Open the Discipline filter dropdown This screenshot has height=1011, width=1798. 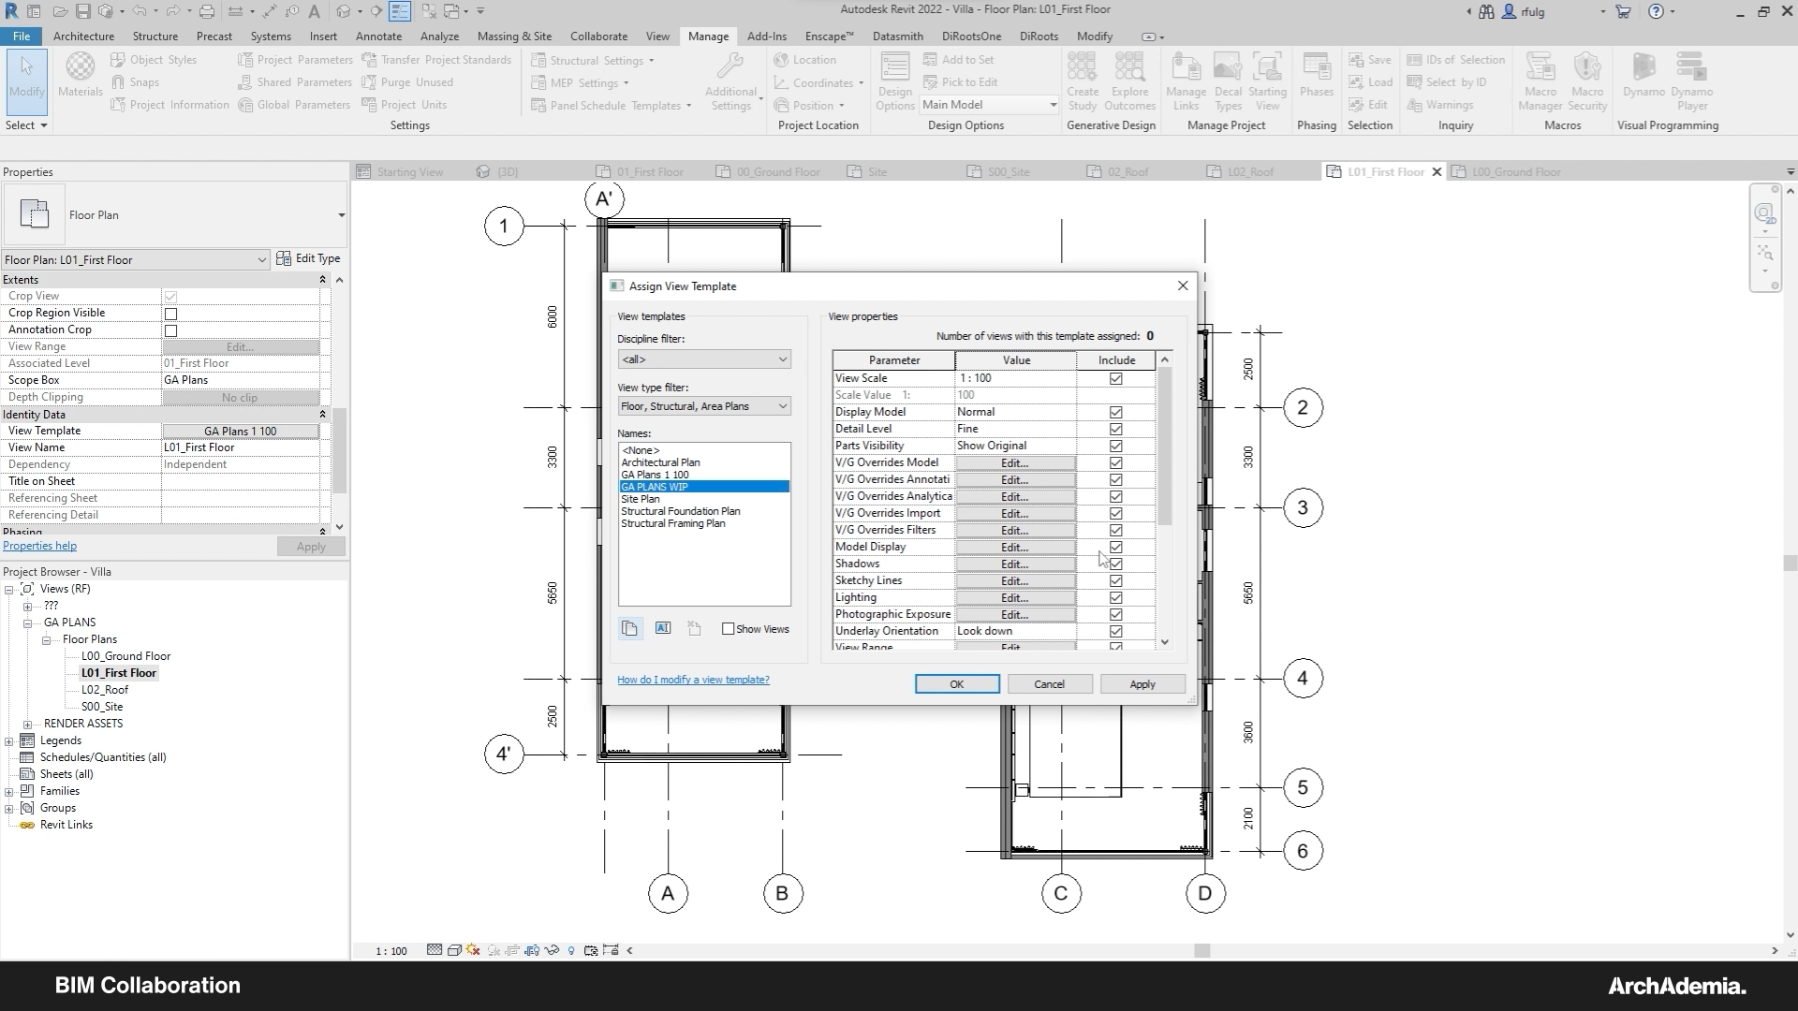coord(703,359)
